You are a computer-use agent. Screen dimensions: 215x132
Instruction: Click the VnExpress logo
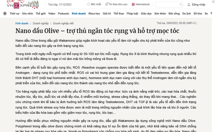pyautogui.click(x=20, y=5)
